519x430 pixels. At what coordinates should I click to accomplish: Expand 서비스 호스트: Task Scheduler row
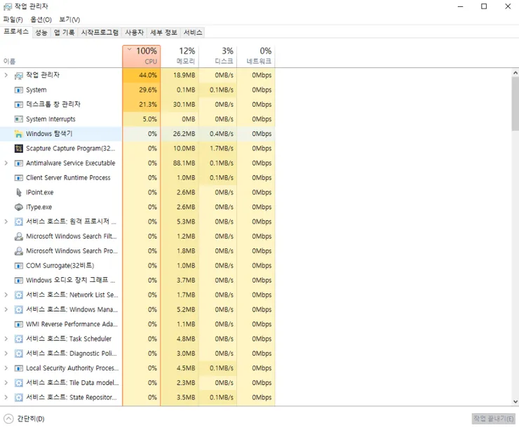6,339
